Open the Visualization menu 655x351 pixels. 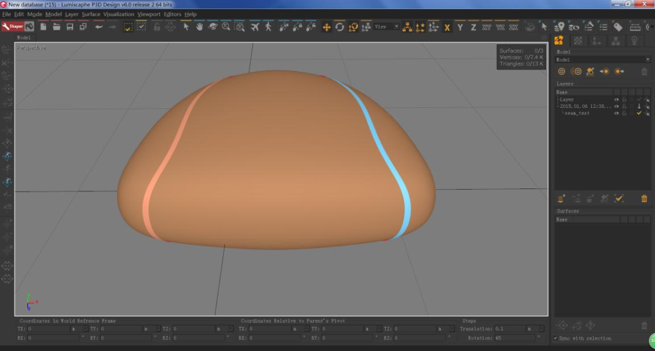pos(119,14)
